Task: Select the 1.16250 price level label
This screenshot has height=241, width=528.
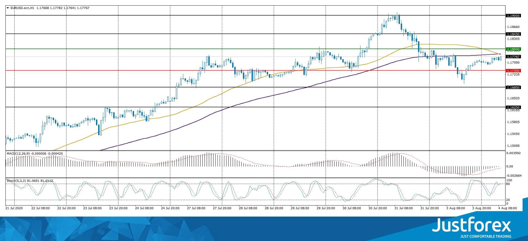Action: pos(513,107)
